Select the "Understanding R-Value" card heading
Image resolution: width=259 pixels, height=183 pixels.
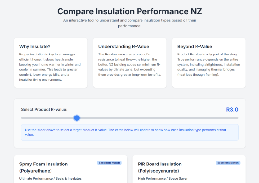(x=124, y=47)
